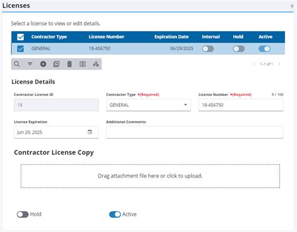Select the 18-456750 license number cell
Viewport: 297px width, 232px height.
point(100,48)
